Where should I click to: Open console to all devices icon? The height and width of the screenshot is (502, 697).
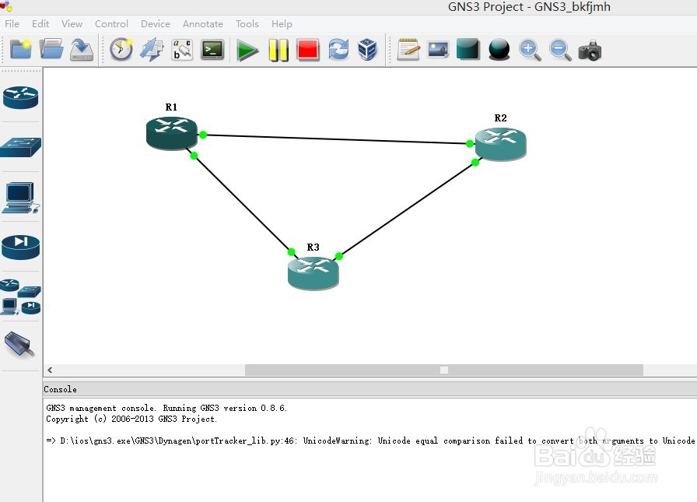(212, 49)
